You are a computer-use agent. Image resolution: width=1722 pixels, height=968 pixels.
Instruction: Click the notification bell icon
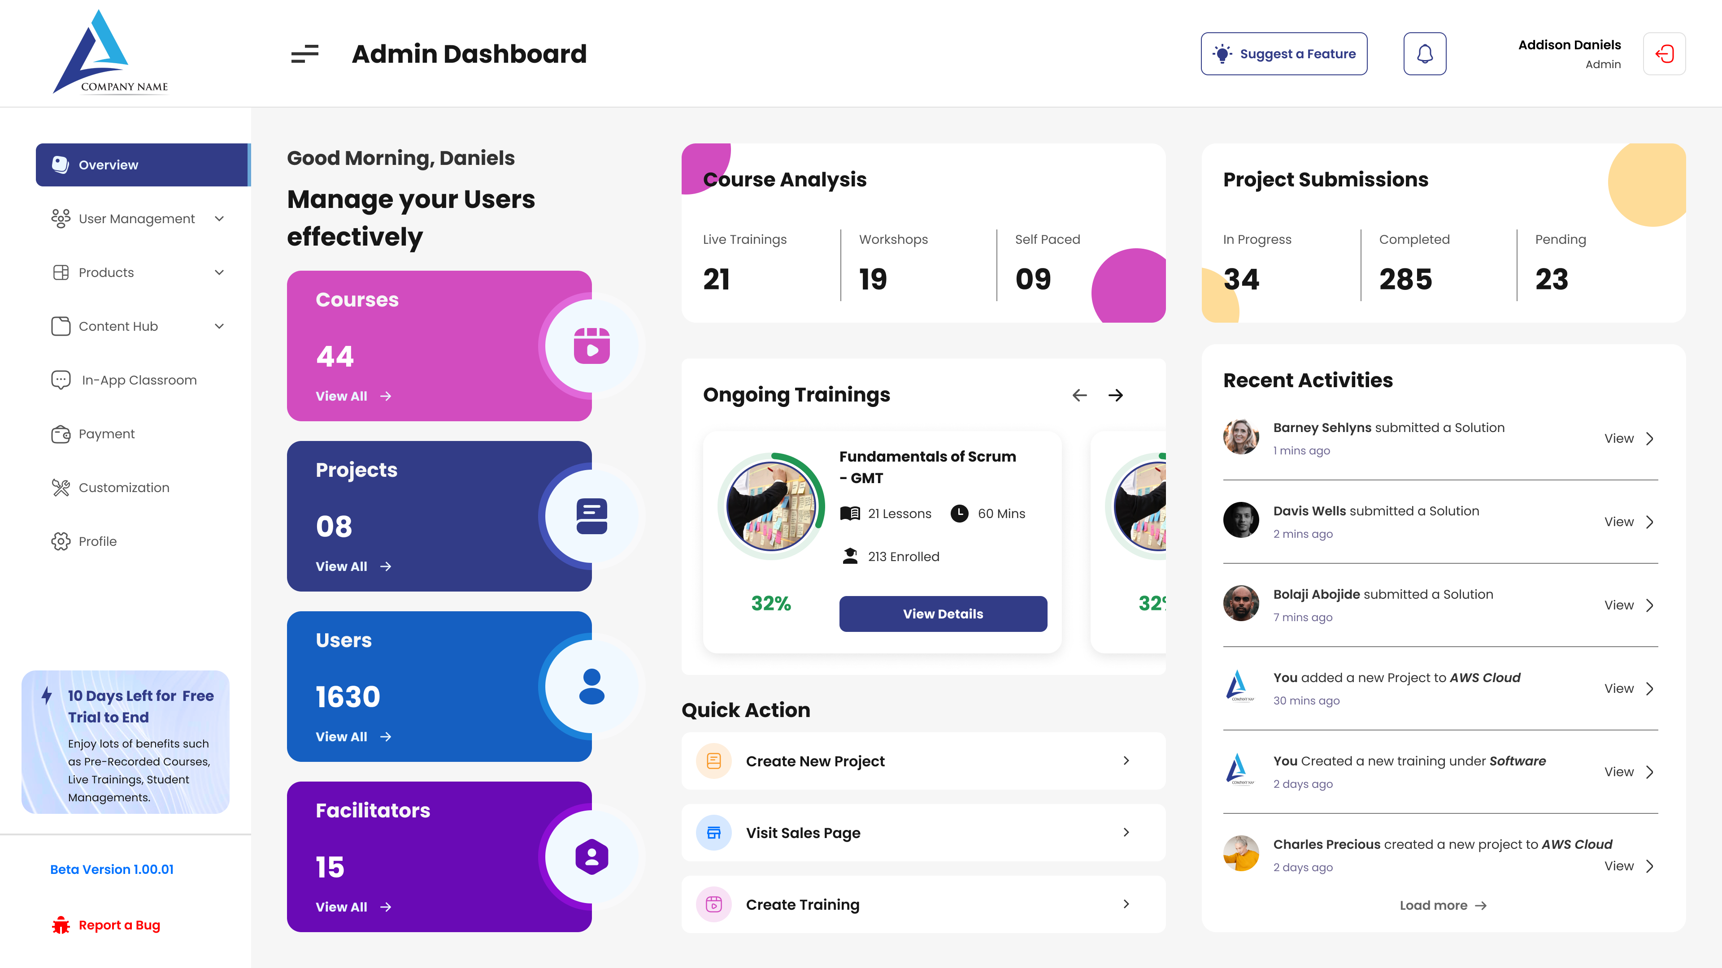[x=1425, y=53]
